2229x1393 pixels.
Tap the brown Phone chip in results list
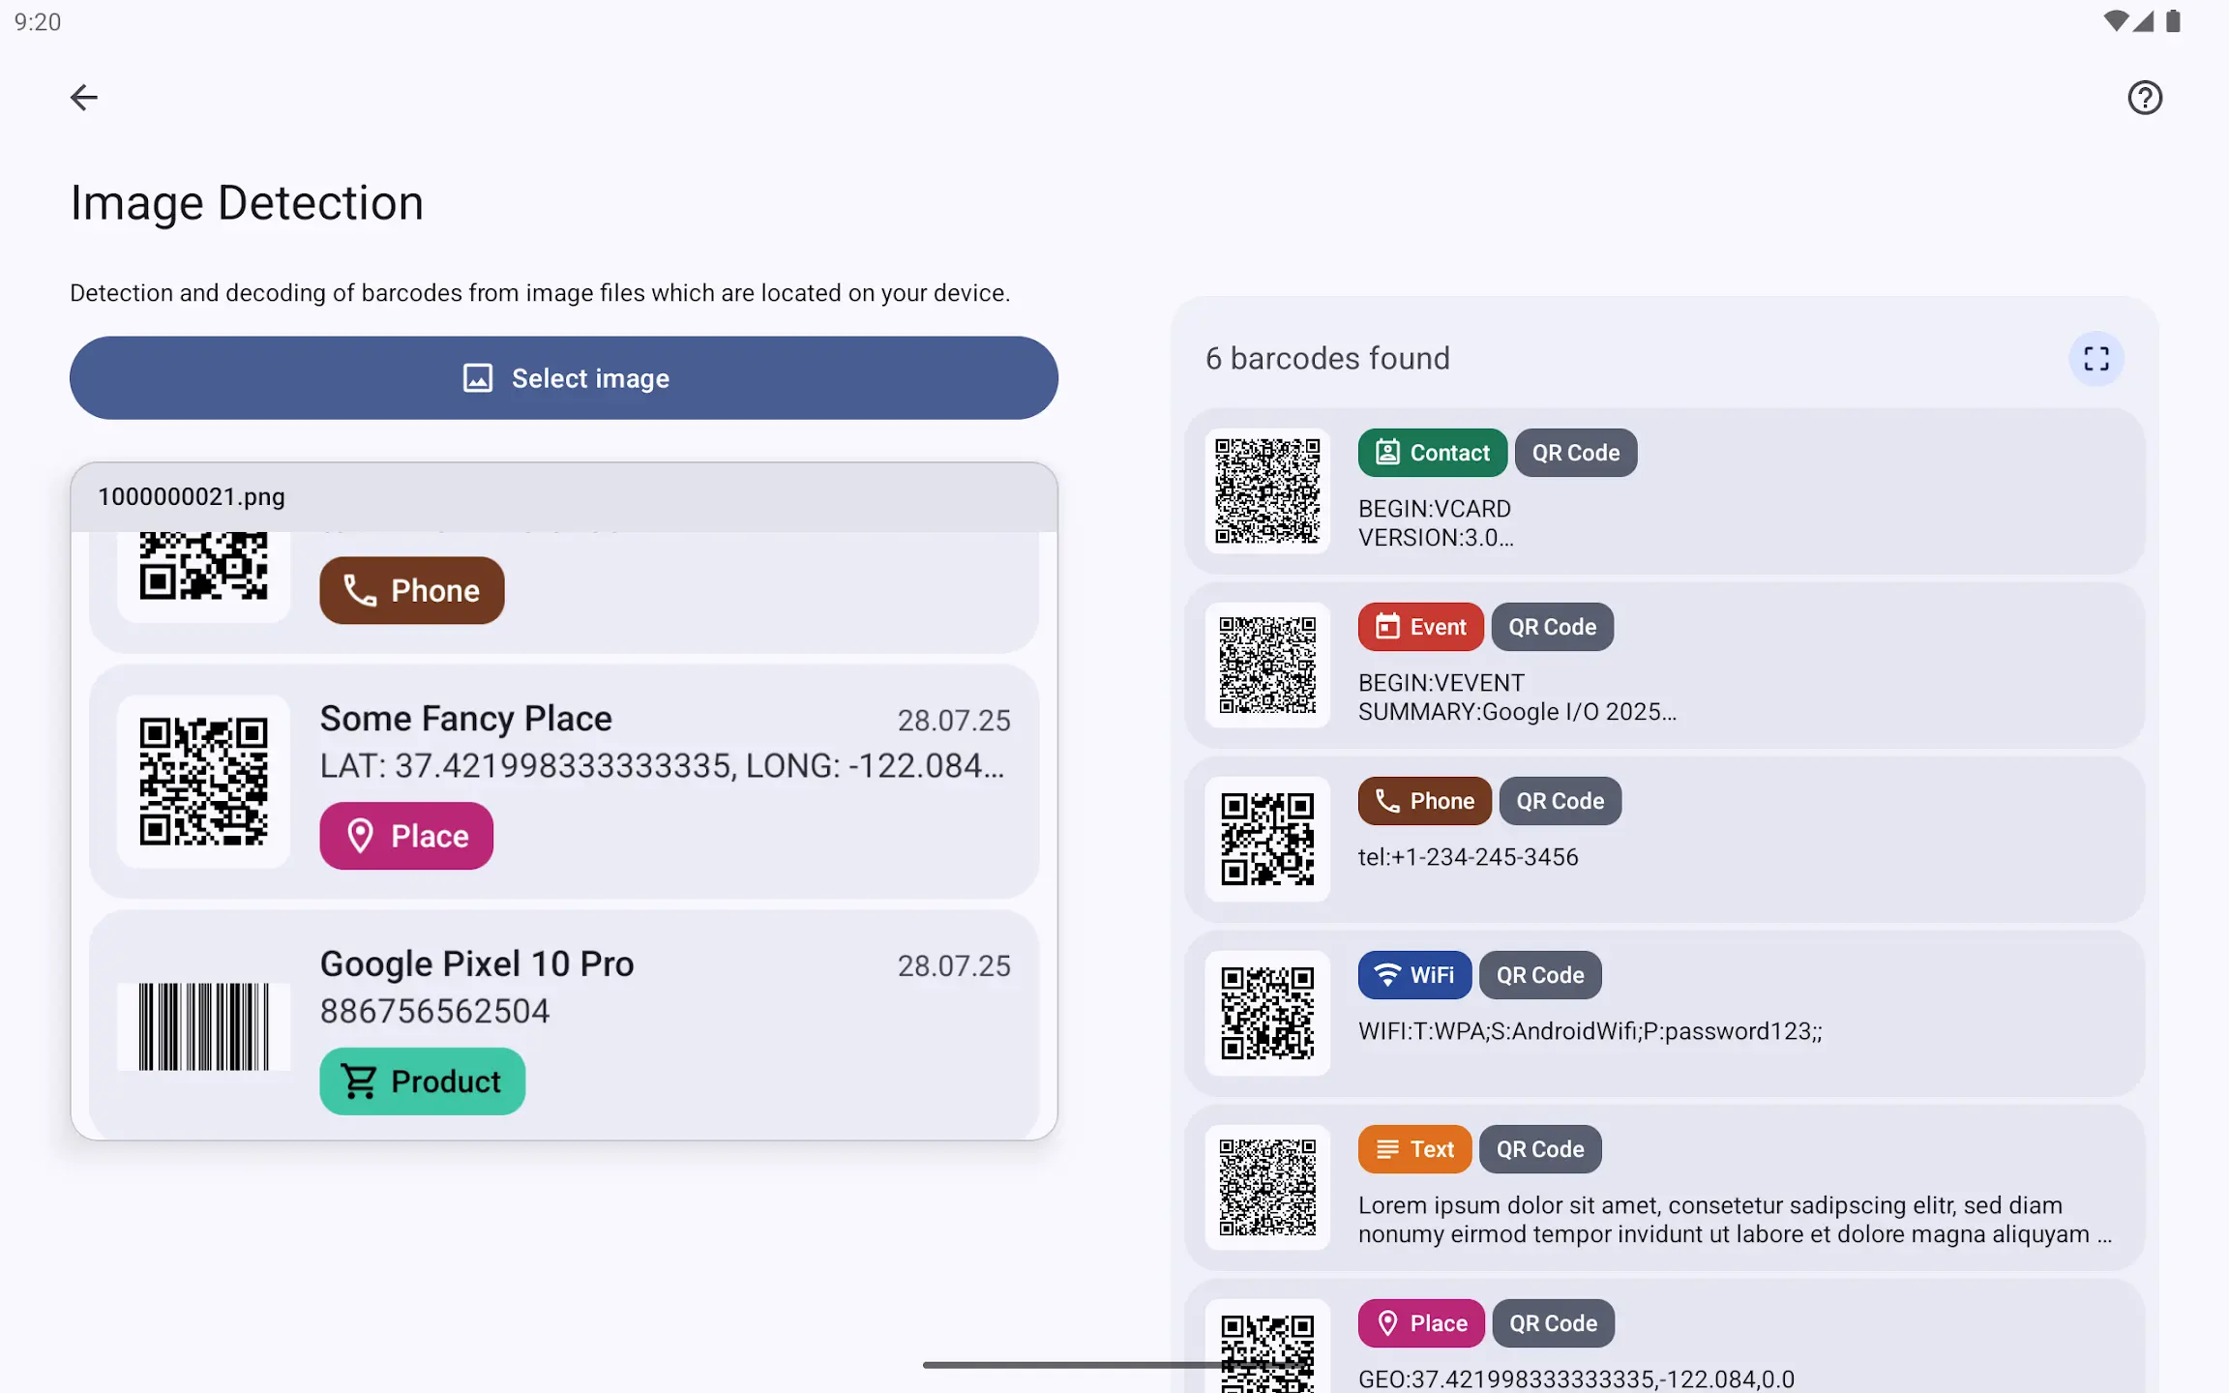click(x=1425, y=801)
